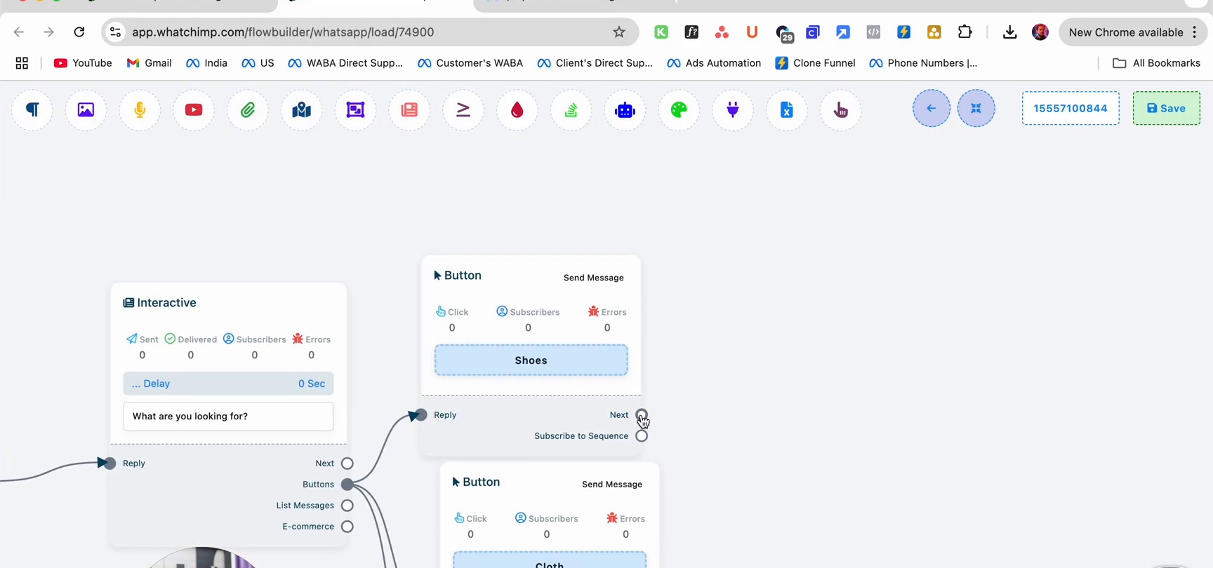This screenshot has width=1213, height=568.
Task: Open the Chrome three-dot menu
Action: tap(1195, 32)
